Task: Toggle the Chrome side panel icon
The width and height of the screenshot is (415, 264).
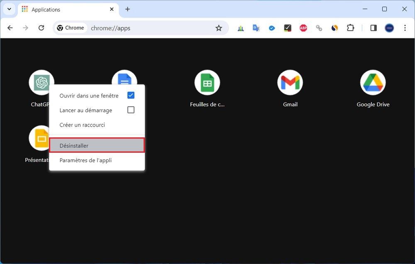Action: click(373, 28)
